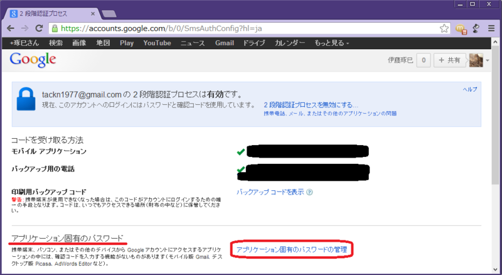The width and height of the screenshot is (502, 275).
Task: Click the dark extension icon beside the menu button
Action: click(x=476, y=28)
